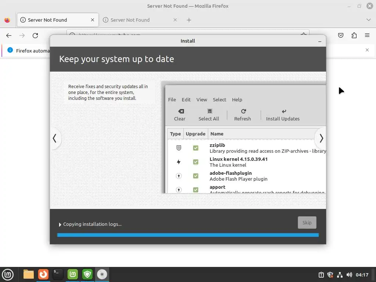Open the Select menu in the update manager slide
This screenshot has width=376, height=282.
pos(220,100)
